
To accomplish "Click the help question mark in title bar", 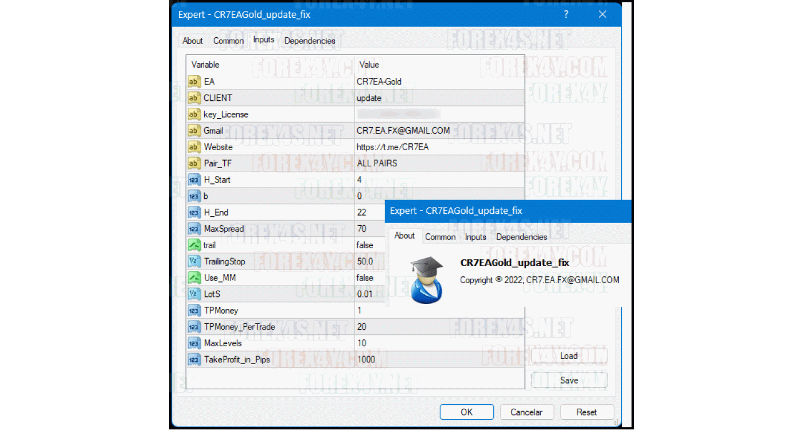I will tap(566, 15).
